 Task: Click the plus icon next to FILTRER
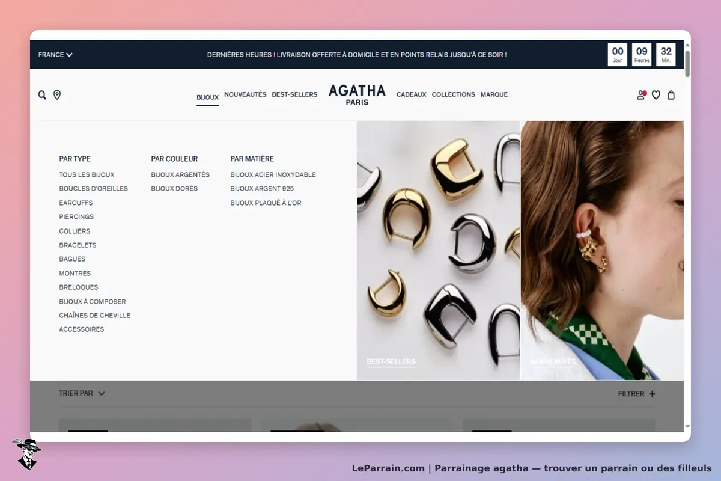(652, 394)
